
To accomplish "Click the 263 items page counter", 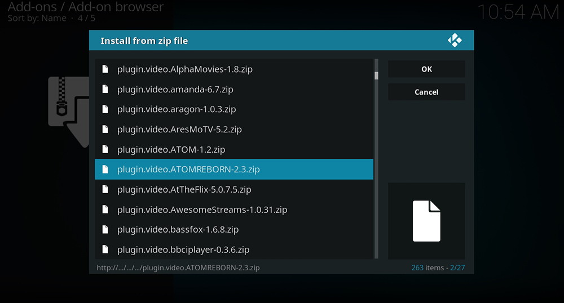I will tap(438, 268).
